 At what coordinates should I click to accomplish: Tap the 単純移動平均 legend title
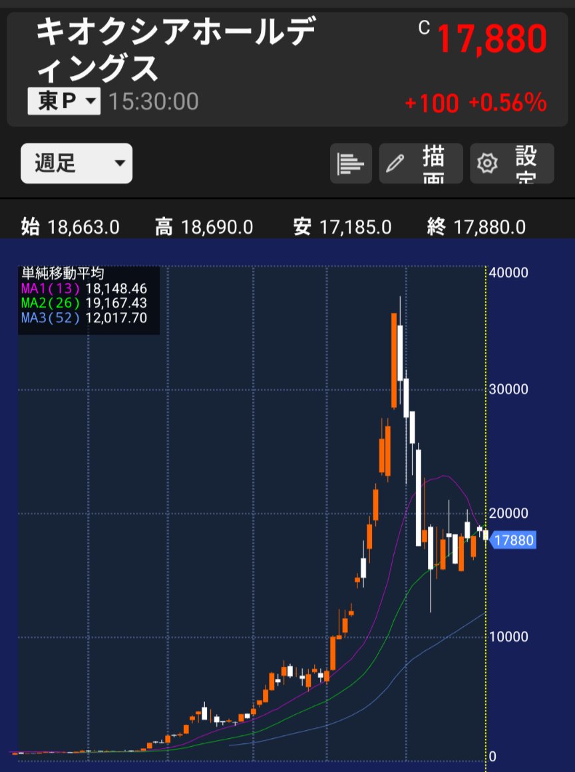tap(63, 274)
